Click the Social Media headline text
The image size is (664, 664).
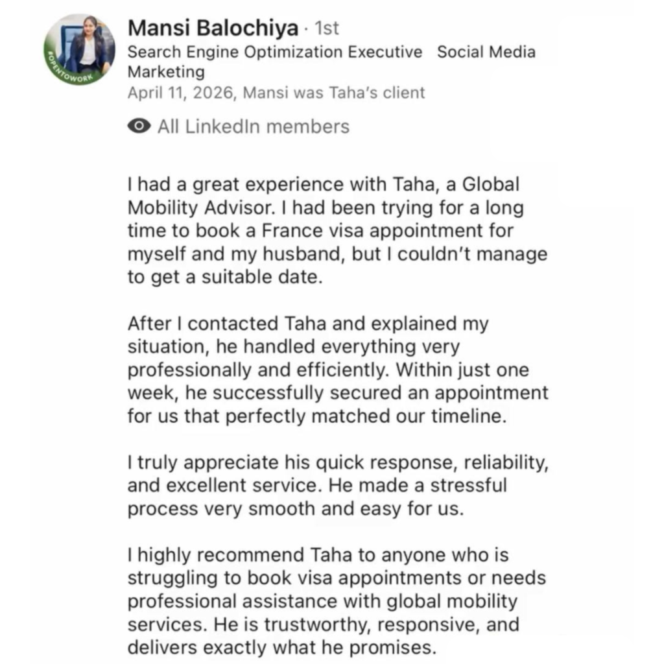(x=486, y=52)
